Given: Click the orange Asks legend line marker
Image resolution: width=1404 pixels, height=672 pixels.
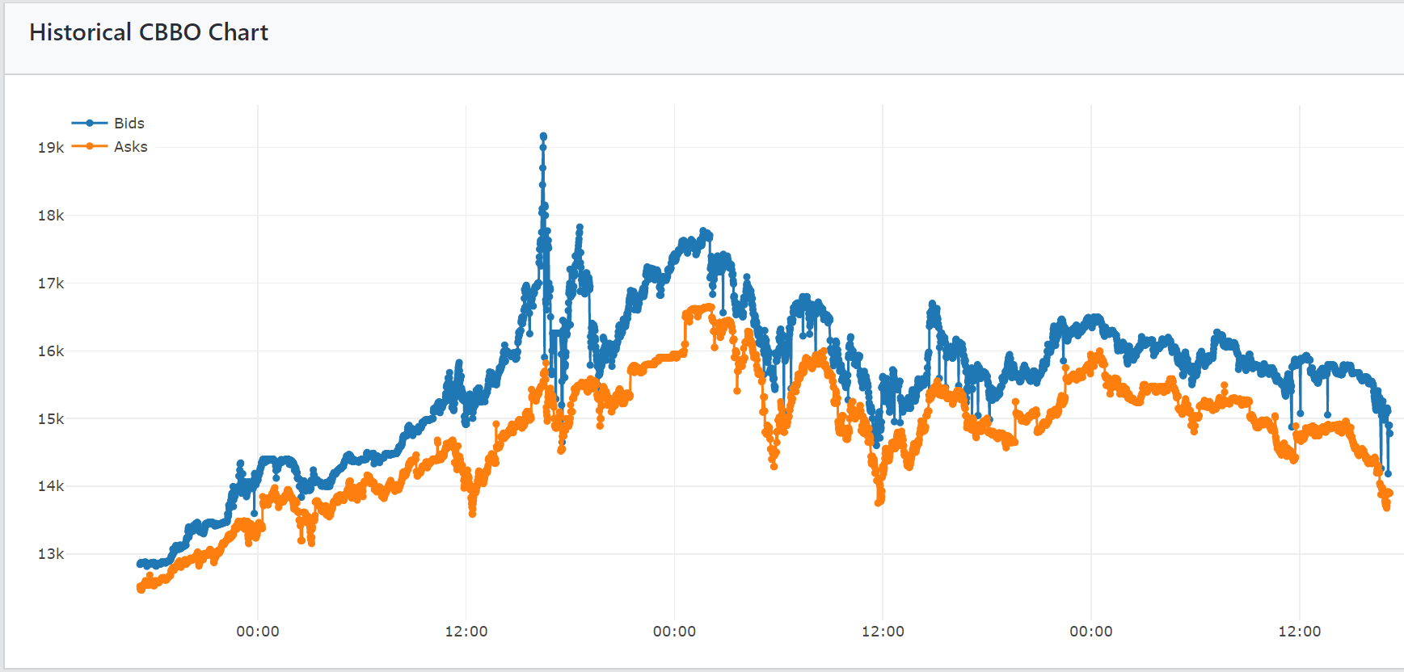Looking at the screenshot, I should point(90,146).
